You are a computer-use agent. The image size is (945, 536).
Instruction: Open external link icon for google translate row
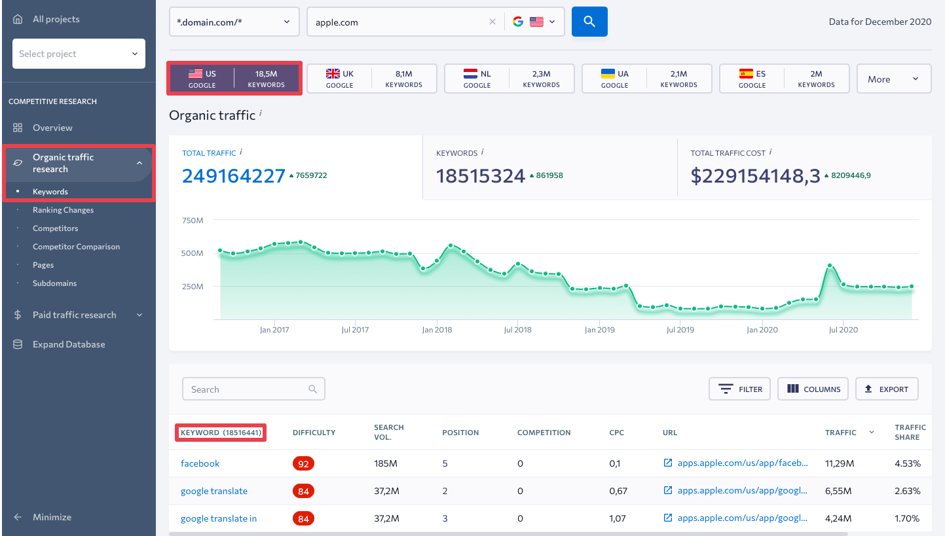pos(668,491)
